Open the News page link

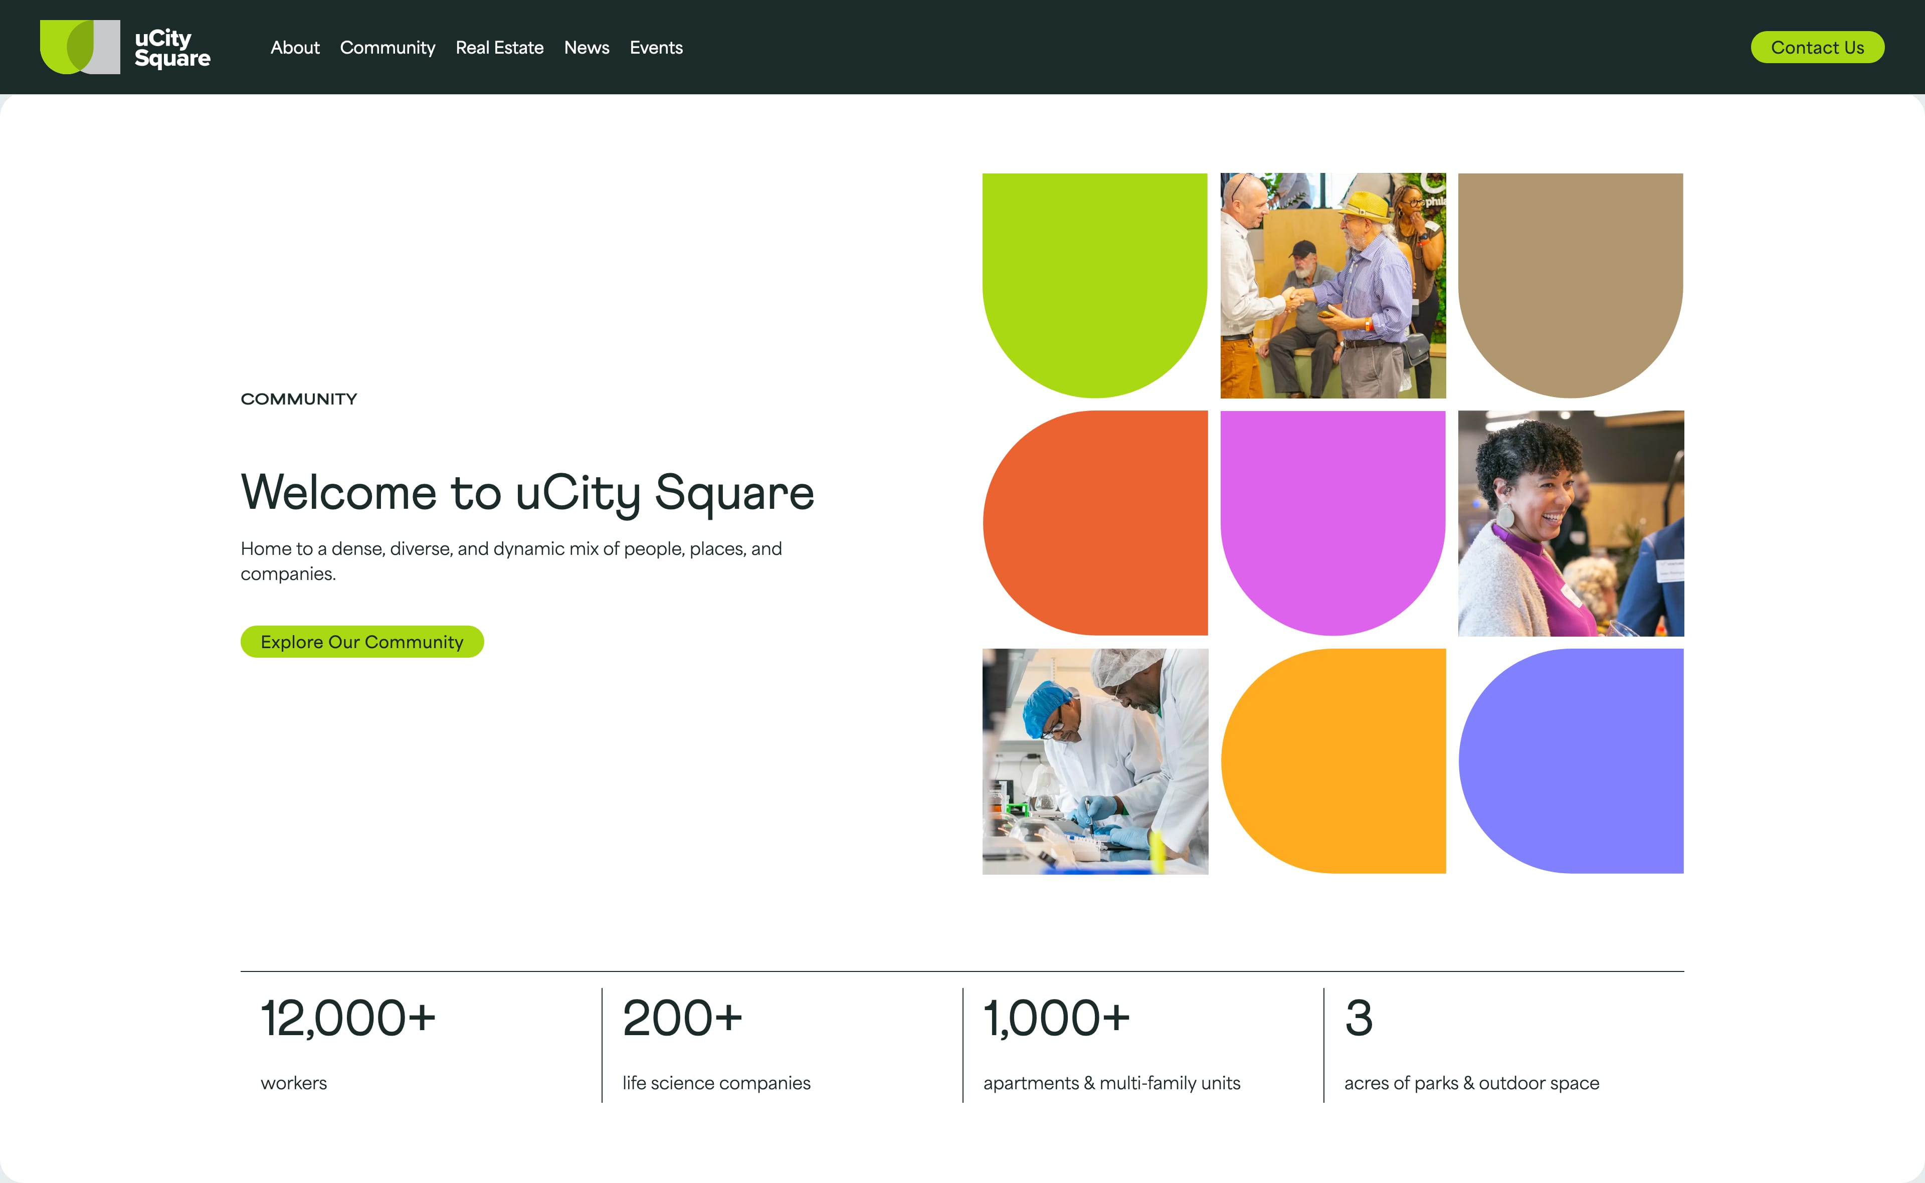[x=586, y=48]
